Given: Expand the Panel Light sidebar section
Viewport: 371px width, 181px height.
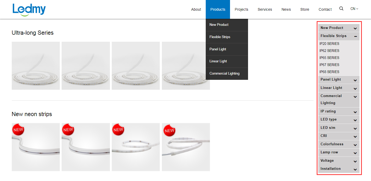Looking at the screenshot, I should point(339,80).
